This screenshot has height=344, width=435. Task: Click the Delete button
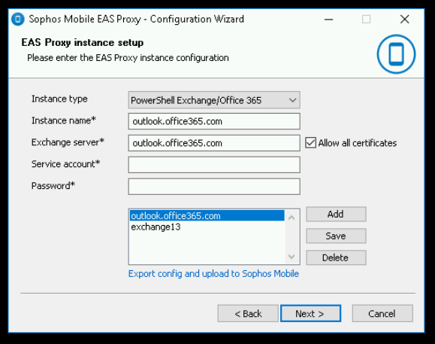coord(336,257)
